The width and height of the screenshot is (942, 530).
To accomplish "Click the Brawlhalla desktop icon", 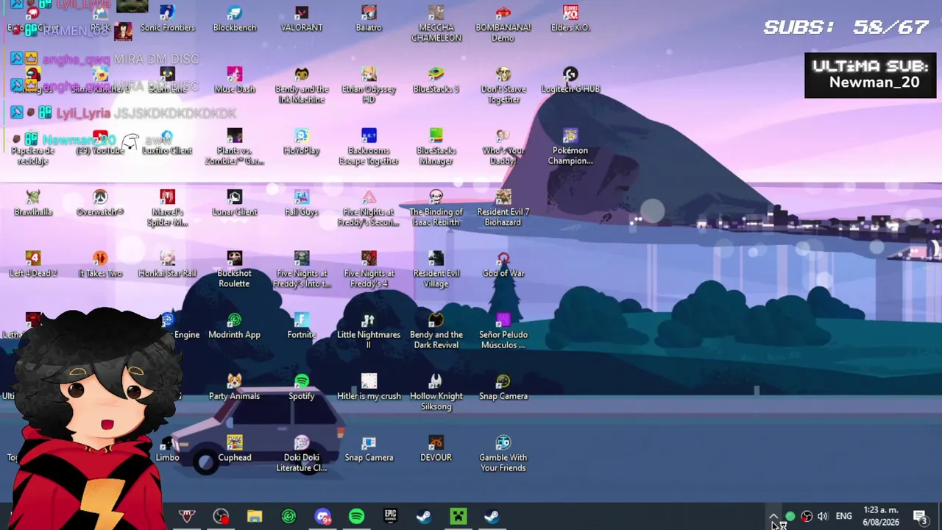I will 33,203.
